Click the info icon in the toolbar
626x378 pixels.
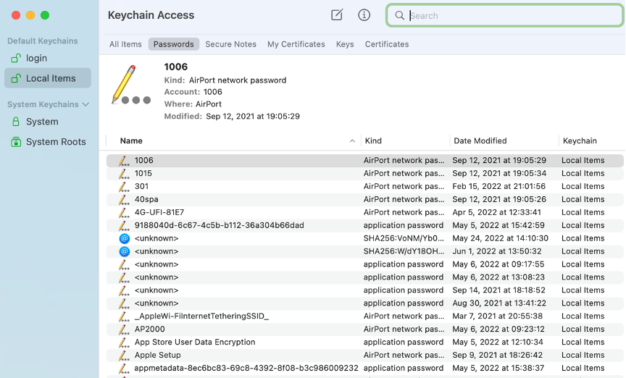(364, 15)
